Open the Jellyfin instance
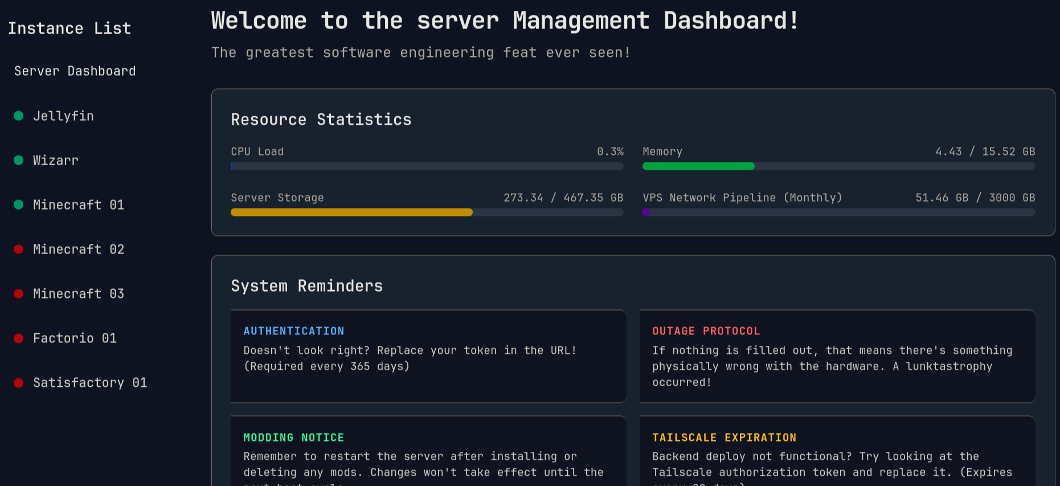This screenshot has width=1060, height=486. (x=63, y=116)
